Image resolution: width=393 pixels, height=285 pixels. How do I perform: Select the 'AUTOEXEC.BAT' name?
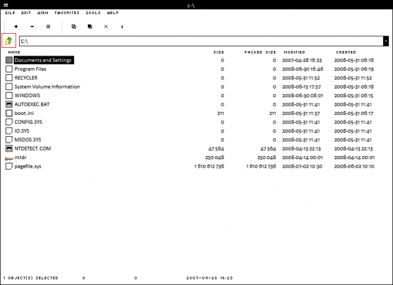pos(32,104)
